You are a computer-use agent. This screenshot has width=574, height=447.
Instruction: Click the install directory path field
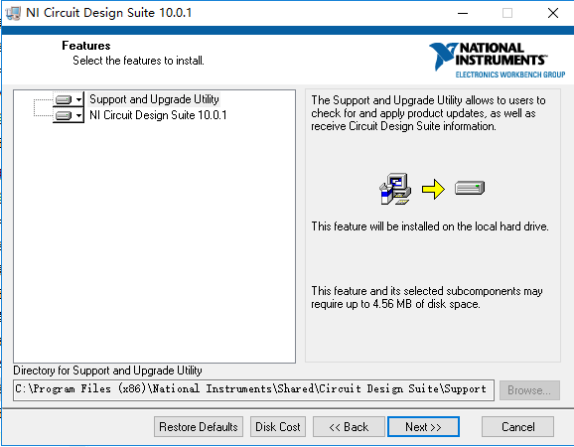tap(253, 390)
